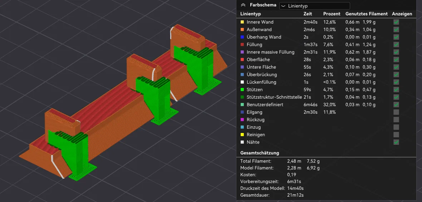Toggle Außenwand display checkbox
Viewport: 422px width, 202px height.
click(x=396, y=30)
